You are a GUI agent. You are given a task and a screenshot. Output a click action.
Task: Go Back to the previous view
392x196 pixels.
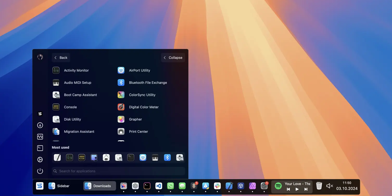pyautogui.click(x=61, y=58)
